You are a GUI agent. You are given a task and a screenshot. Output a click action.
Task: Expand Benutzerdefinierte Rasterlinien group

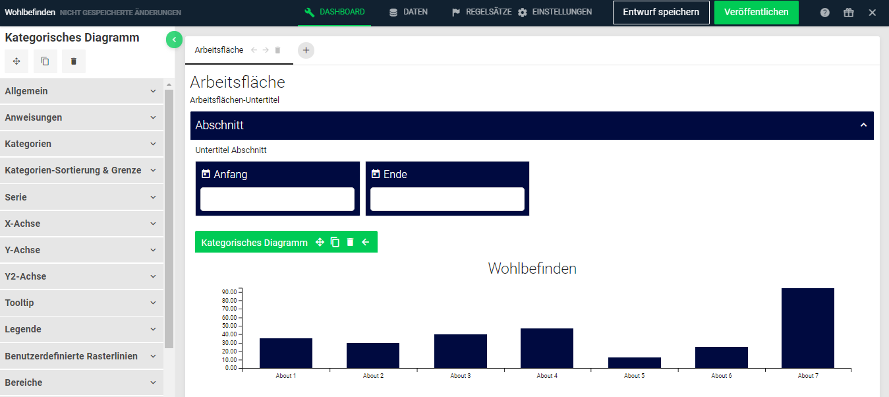[x=82, y=356]
